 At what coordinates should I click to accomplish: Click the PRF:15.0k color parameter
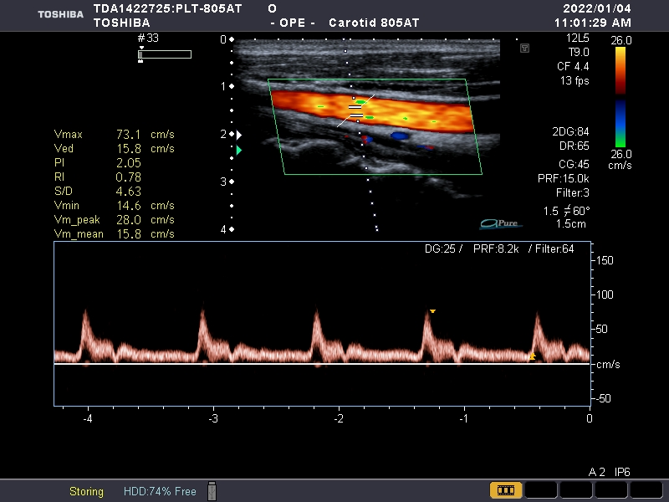[564, 179]
